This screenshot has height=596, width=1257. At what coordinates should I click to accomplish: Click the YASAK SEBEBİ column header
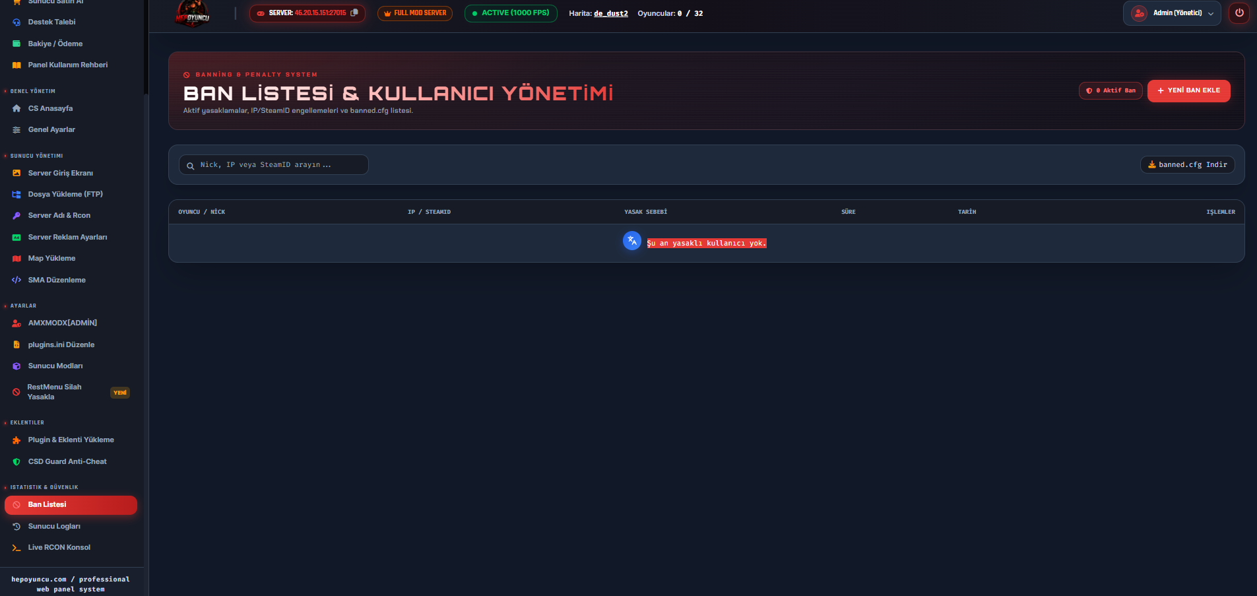646,212
